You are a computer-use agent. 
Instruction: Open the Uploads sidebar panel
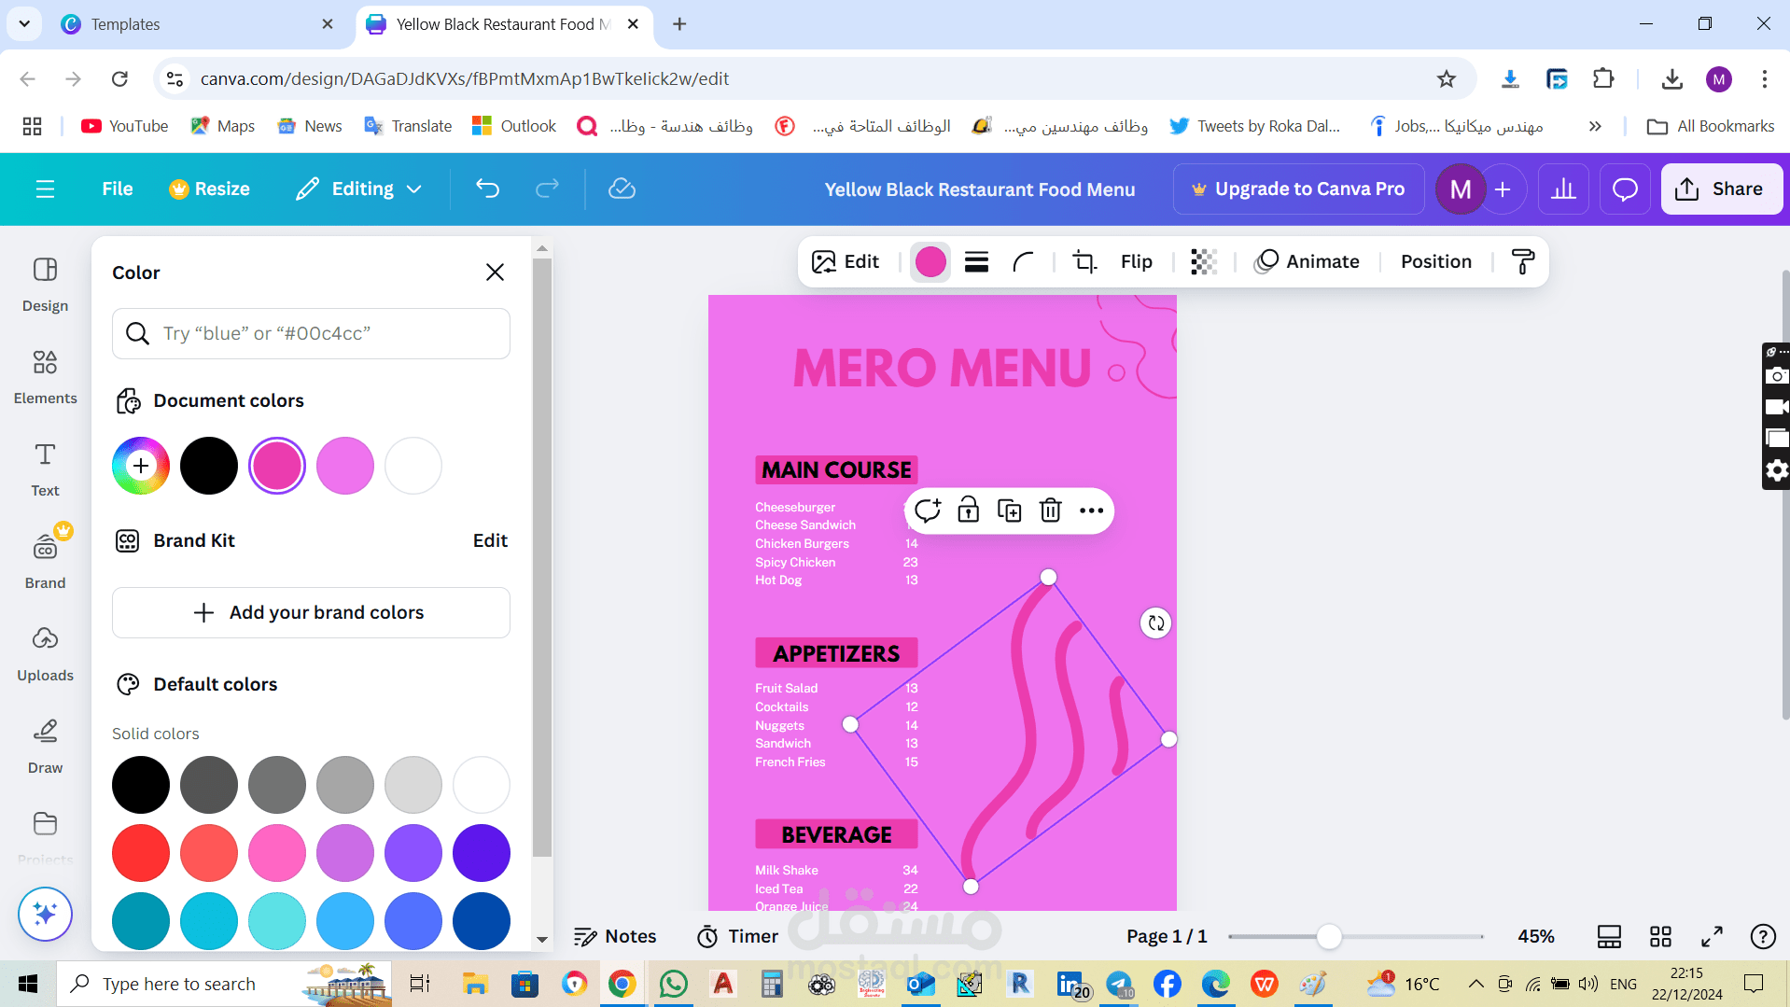[45, 654]
